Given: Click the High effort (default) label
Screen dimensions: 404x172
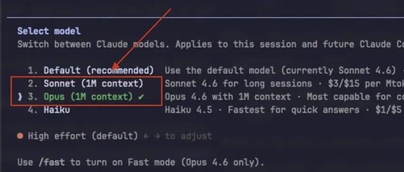Looking at the screenshot, I should coord(83,136).
